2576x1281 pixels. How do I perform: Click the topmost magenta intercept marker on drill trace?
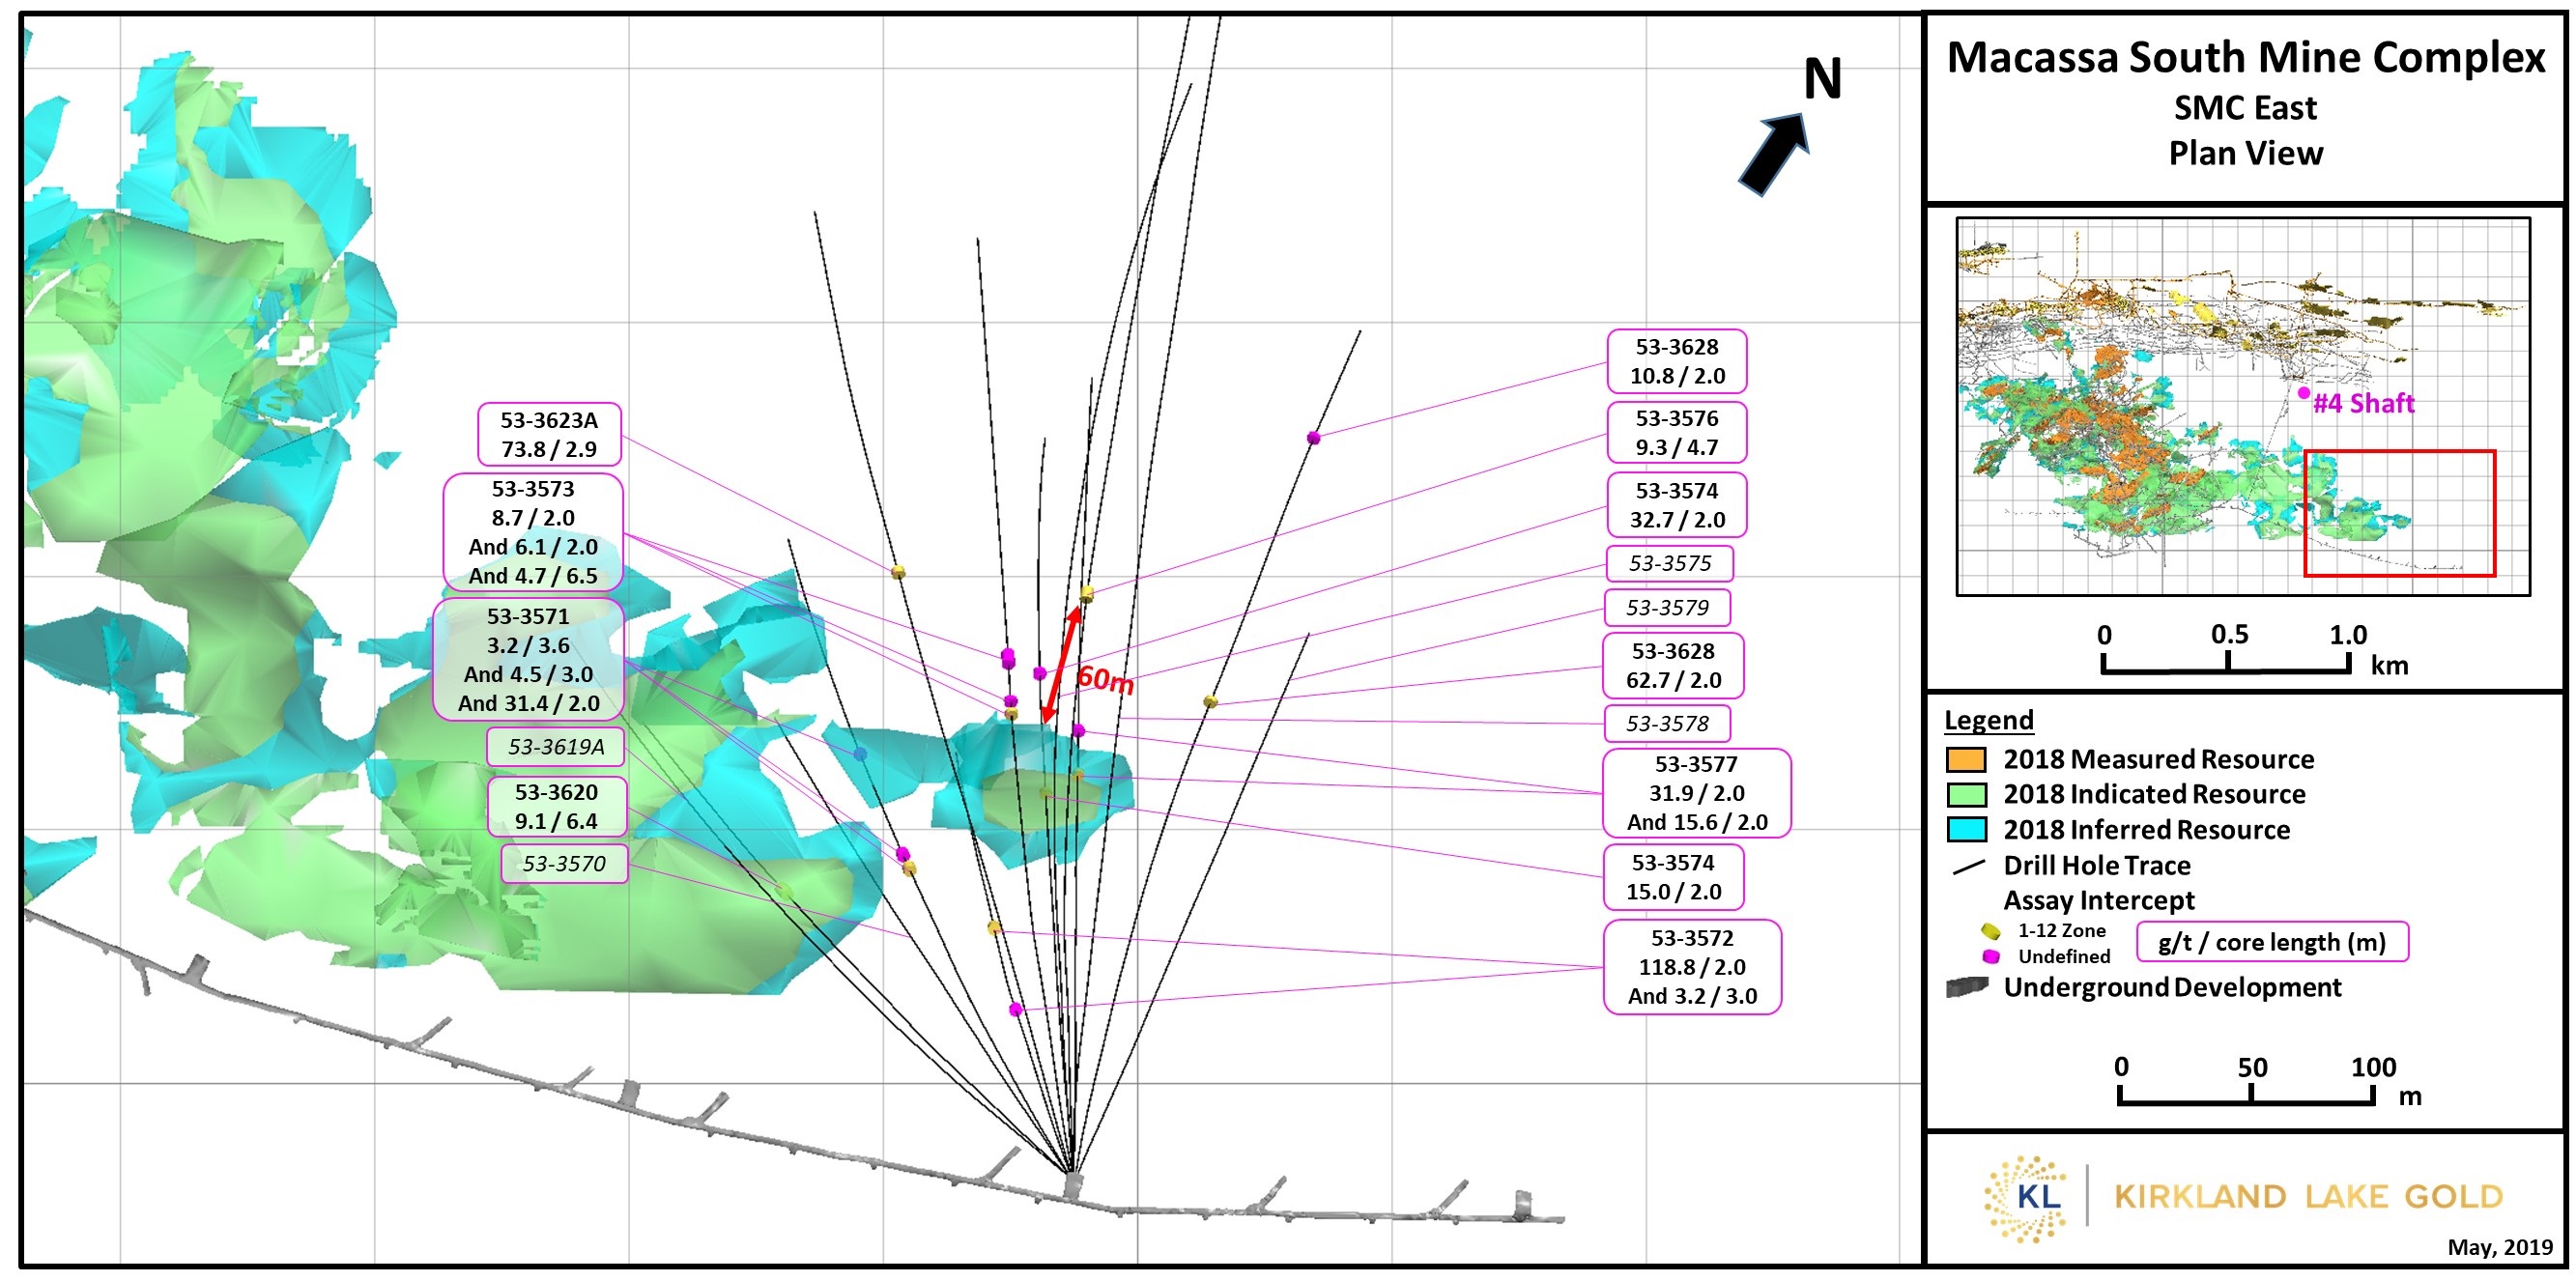pyautogui.click(x=1313, y=438)
